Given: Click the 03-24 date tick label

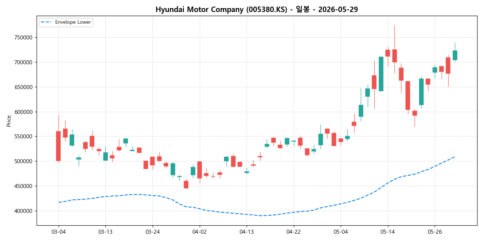Looking at the screenshot, I should pos(153,232).
